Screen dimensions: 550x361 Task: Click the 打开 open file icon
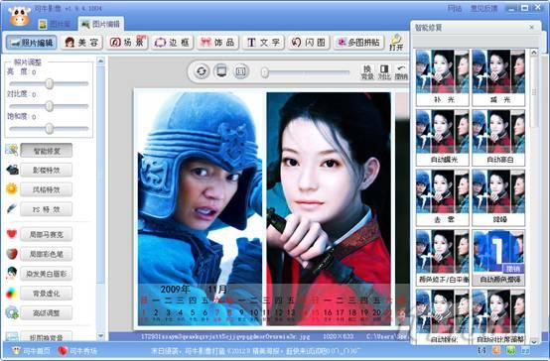[396, 43]
